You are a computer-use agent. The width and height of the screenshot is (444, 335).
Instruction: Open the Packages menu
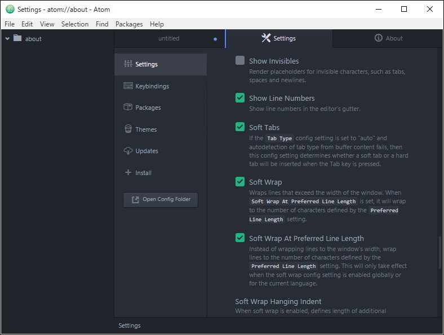pyautogui.click(x=129, y=24)
